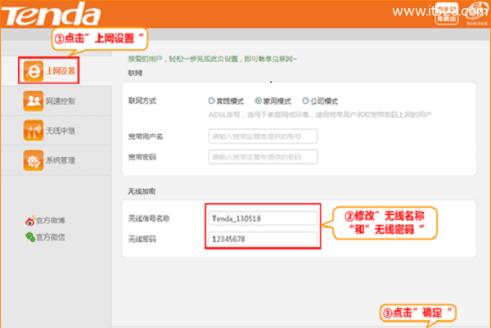Click the 无线密码 field 12345678
The image size is (491, 328).
263,239
